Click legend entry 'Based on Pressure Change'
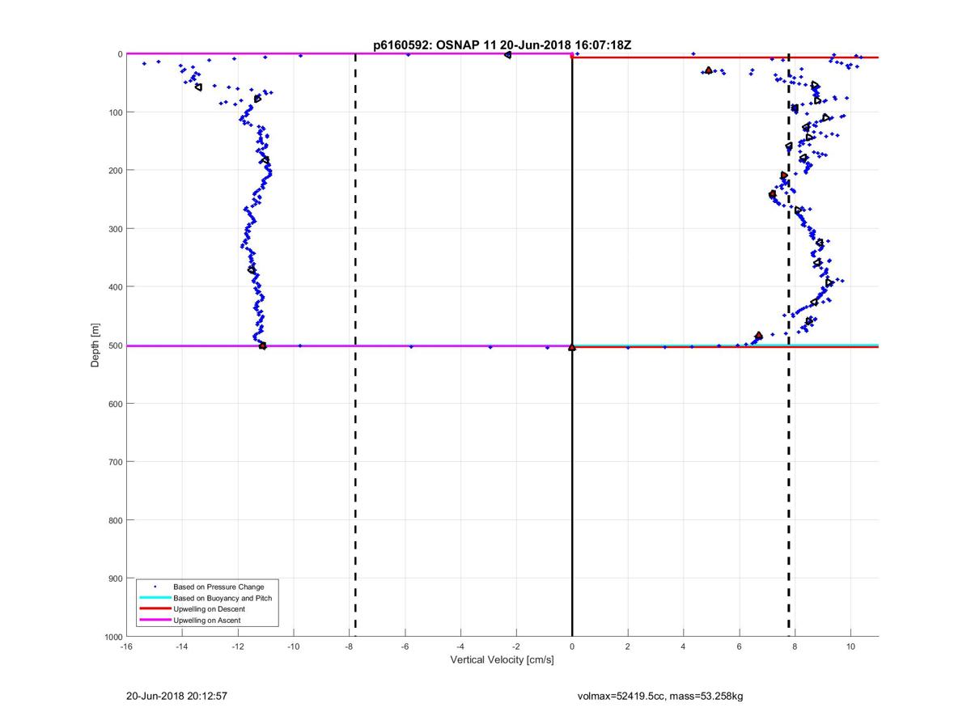The height and width of the screenshot is (716, 971). click(x=218, y=587)
